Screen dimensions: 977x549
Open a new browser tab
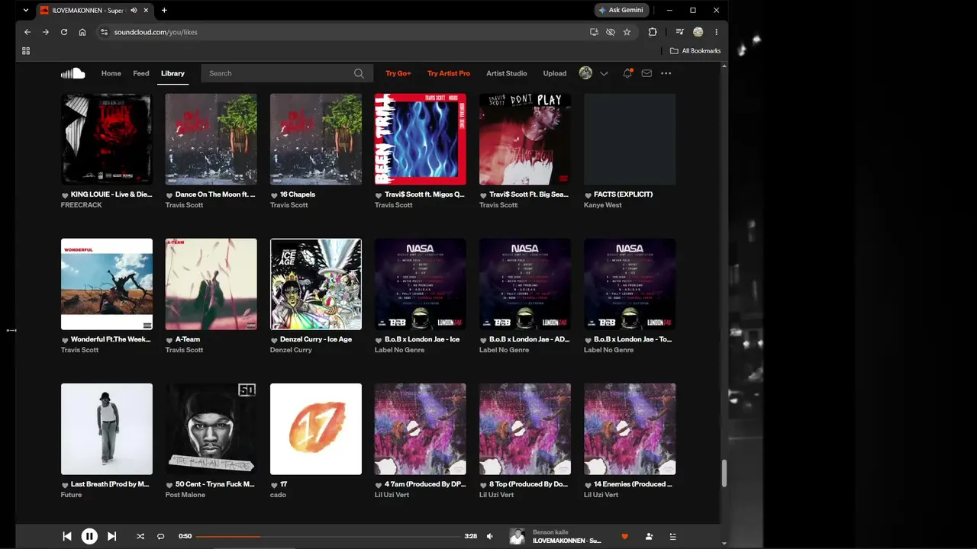click(x=164, y=10)
